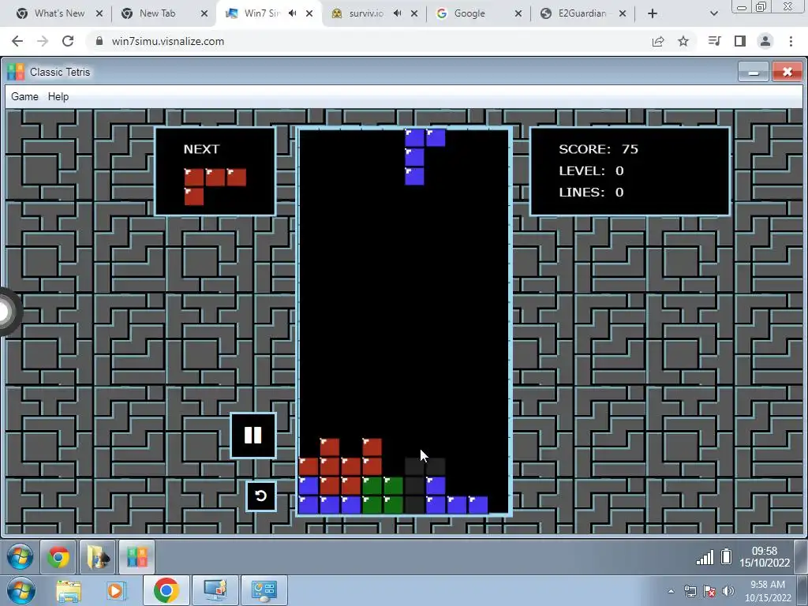Show hidden system tray icons
The width and height of the screenshot is (808, 606).
point(671,592)
